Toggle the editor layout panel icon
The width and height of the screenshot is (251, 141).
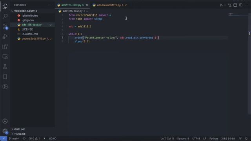[235, 5]
